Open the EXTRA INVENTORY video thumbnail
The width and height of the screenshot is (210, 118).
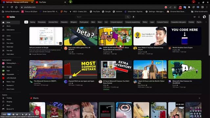[115, 69]
